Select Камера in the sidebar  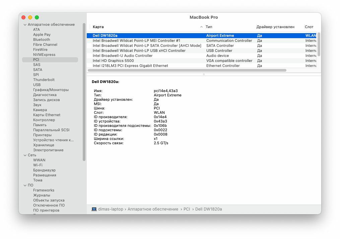pyautogui.click(x=40, y=110)
